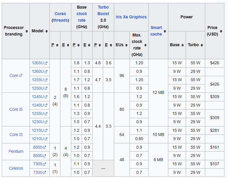
Task: Sort by Price (USD) column arrows
Action: [x=221, y=31]
